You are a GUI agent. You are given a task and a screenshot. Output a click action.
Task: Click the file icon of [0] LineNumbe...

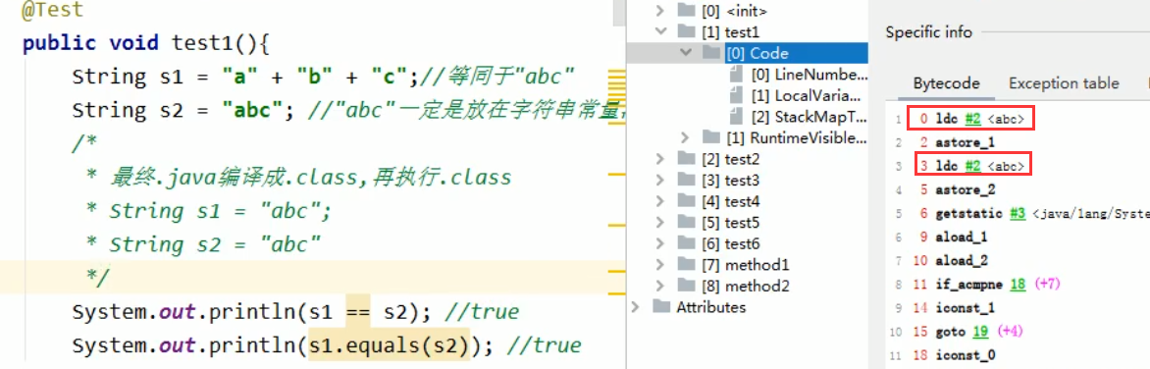pos(737,74)
